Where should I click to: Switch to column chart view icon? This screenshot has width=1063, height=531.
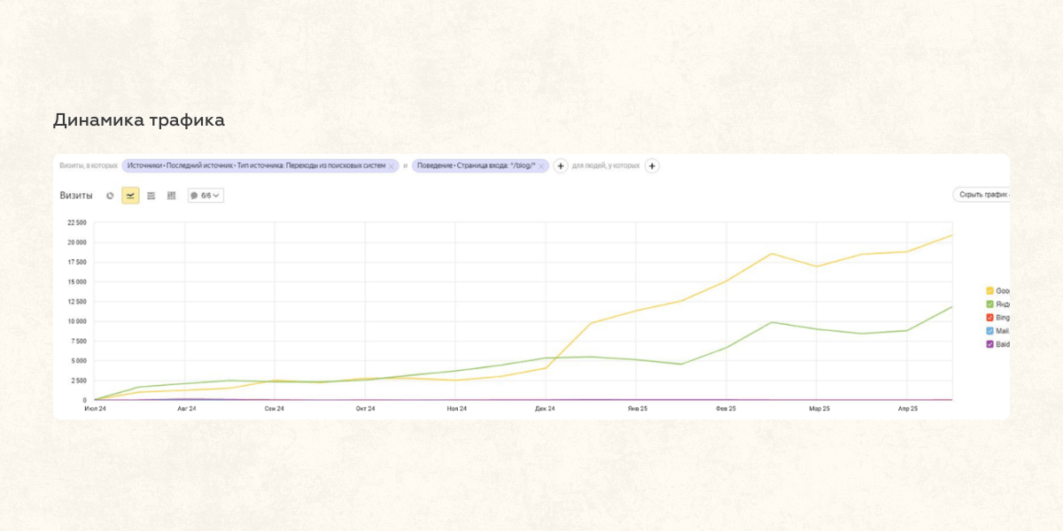171,196
